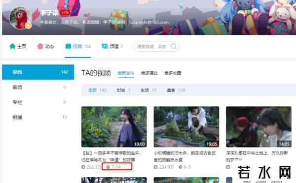This screenshot has width=296, height=183.
Task: Select the 相簿 13 sidebar item
Action: click(x=38, y=117)
